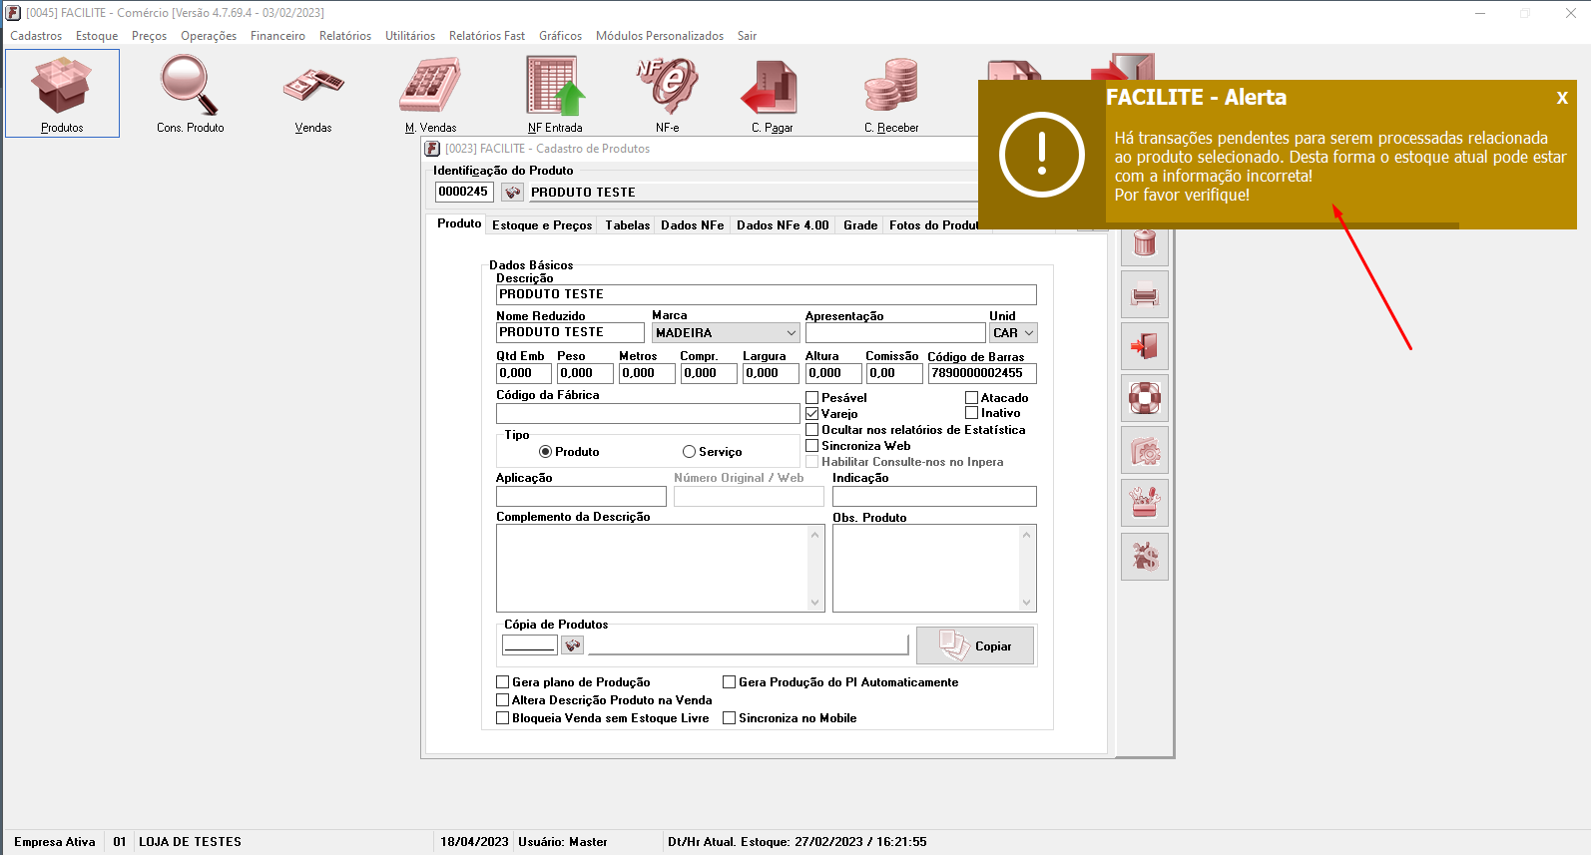
Task: Switch to Estoque e Preços tab
Action: [x=542, y=225]
